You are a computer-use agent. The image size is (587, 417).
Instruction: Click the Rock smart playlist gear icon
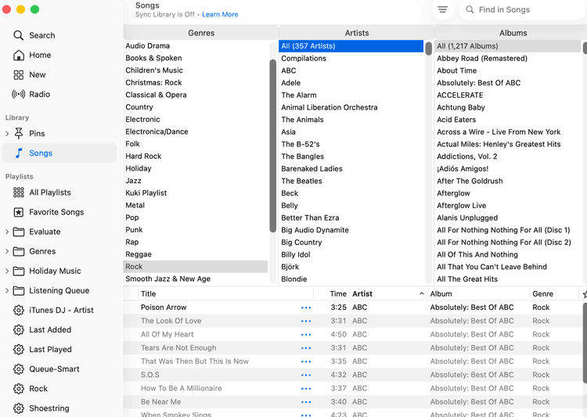18,389
